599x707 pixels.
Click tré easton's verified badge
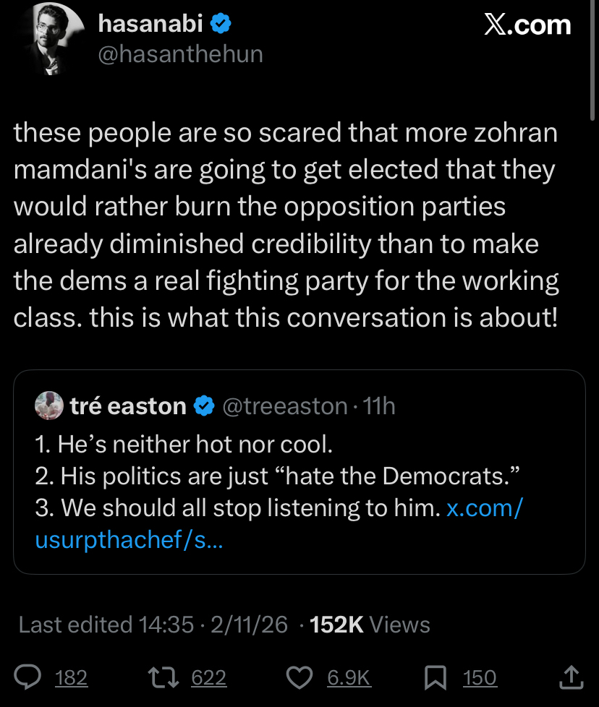point(205,406)
